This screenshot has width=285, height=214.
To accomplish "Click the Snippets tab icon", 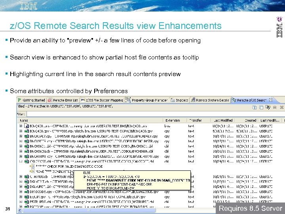I will point(173,100).
